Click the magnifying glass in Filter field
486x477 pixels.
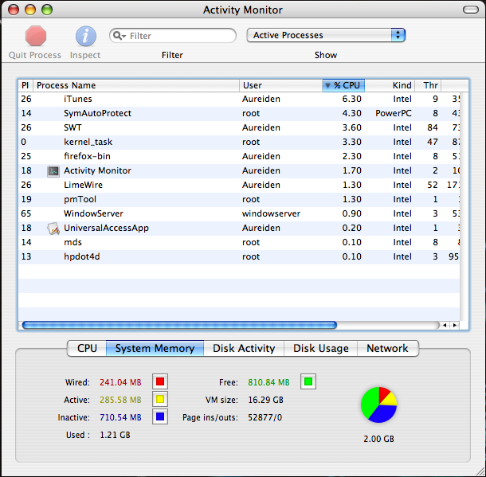tap(119, 36)
